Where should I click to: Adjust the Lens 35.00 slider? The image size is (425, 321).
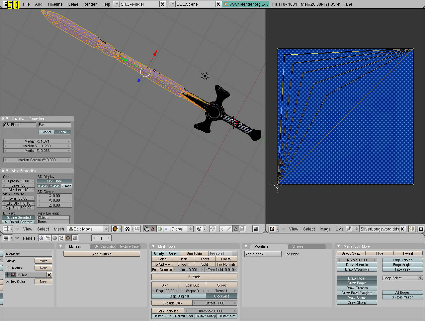pyautogui.click(x=19, y=198)
